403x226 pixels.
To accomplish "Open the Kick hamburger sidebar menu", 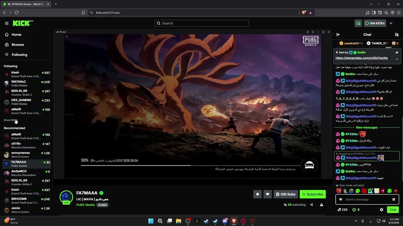I will 7,23.
